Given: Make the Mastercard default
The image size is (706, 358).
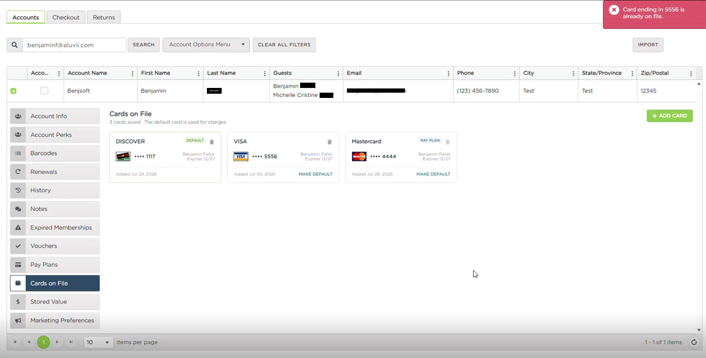Looking at the screenshot, I should coord(433,174).
